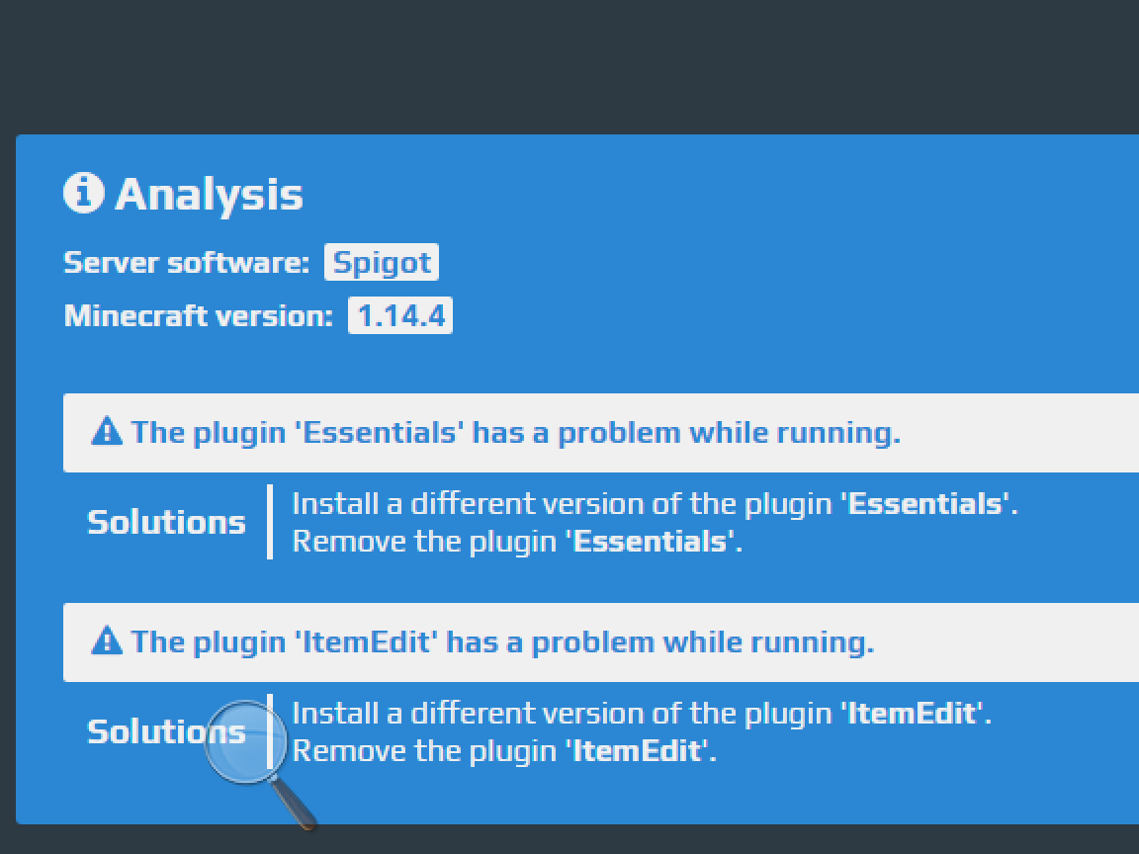Screen dimensions: 1139x854
Task: Click the Analysis heading text
Action: pyautogui.click(x=210, y=195)
